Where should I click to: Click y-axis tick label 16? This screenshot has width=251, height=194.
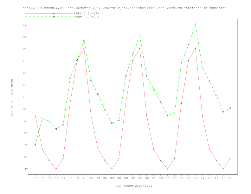24,37
